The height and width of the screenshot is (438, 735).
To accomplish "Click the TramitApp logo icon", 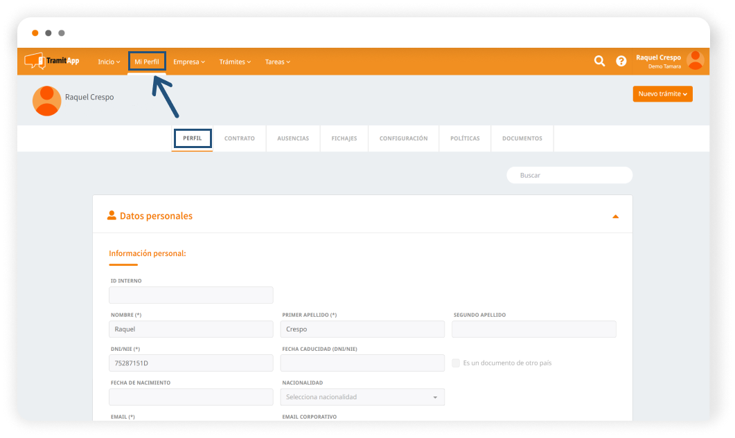I will tap(35, 61).
